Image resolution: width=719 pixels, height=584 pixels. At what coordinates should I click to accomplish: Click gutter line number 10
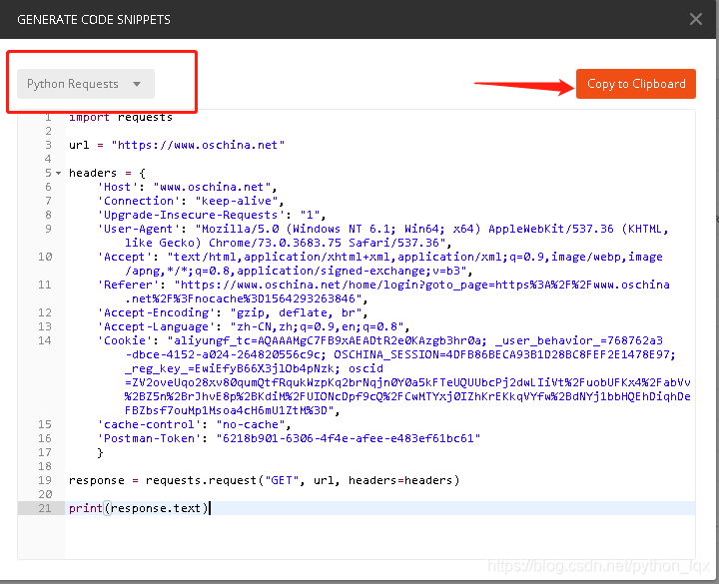coord(45,257)
